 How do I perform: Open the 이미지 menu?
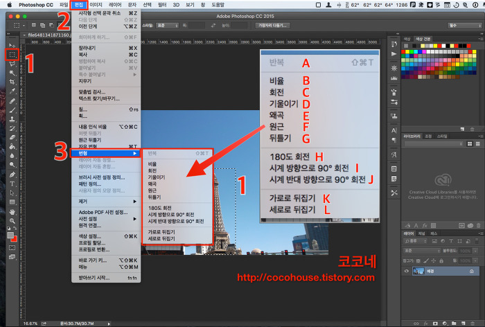96,5
